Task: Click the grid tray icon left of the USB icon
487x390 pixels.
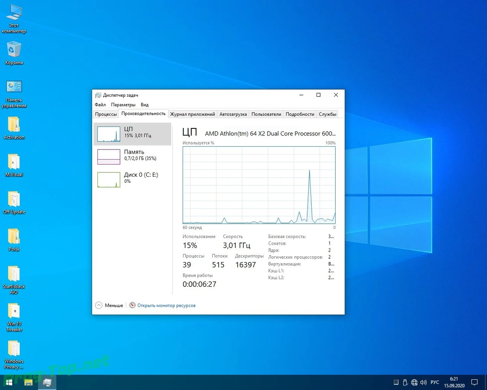Action: pos(396,382)
